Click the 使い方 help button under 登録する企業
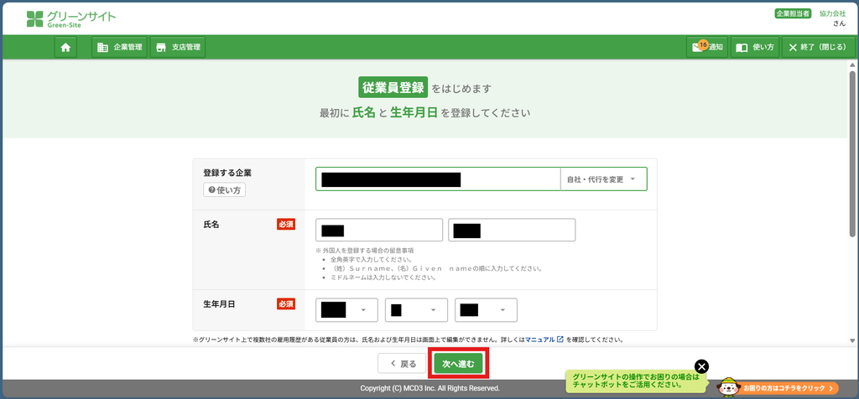859x399 pixels. pos(224,190)
